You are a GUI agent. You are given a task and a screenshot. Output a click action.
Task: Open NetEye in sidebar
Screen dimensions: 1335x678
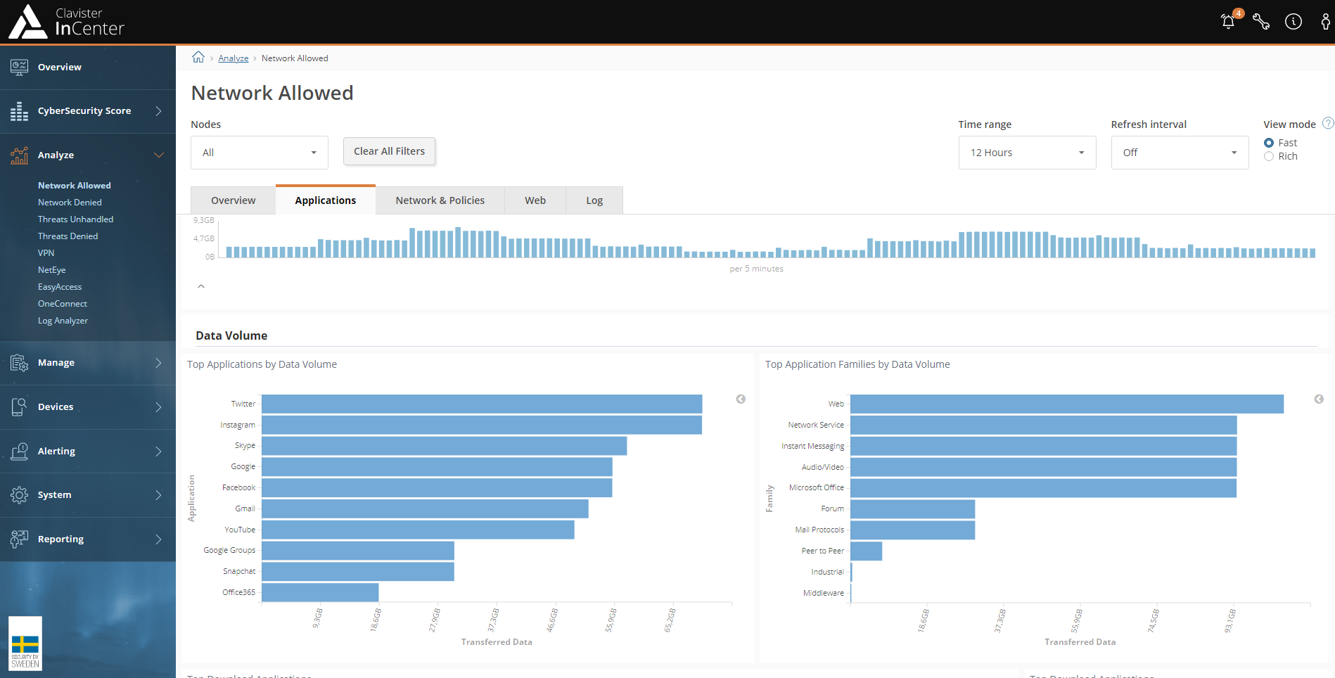52,270
